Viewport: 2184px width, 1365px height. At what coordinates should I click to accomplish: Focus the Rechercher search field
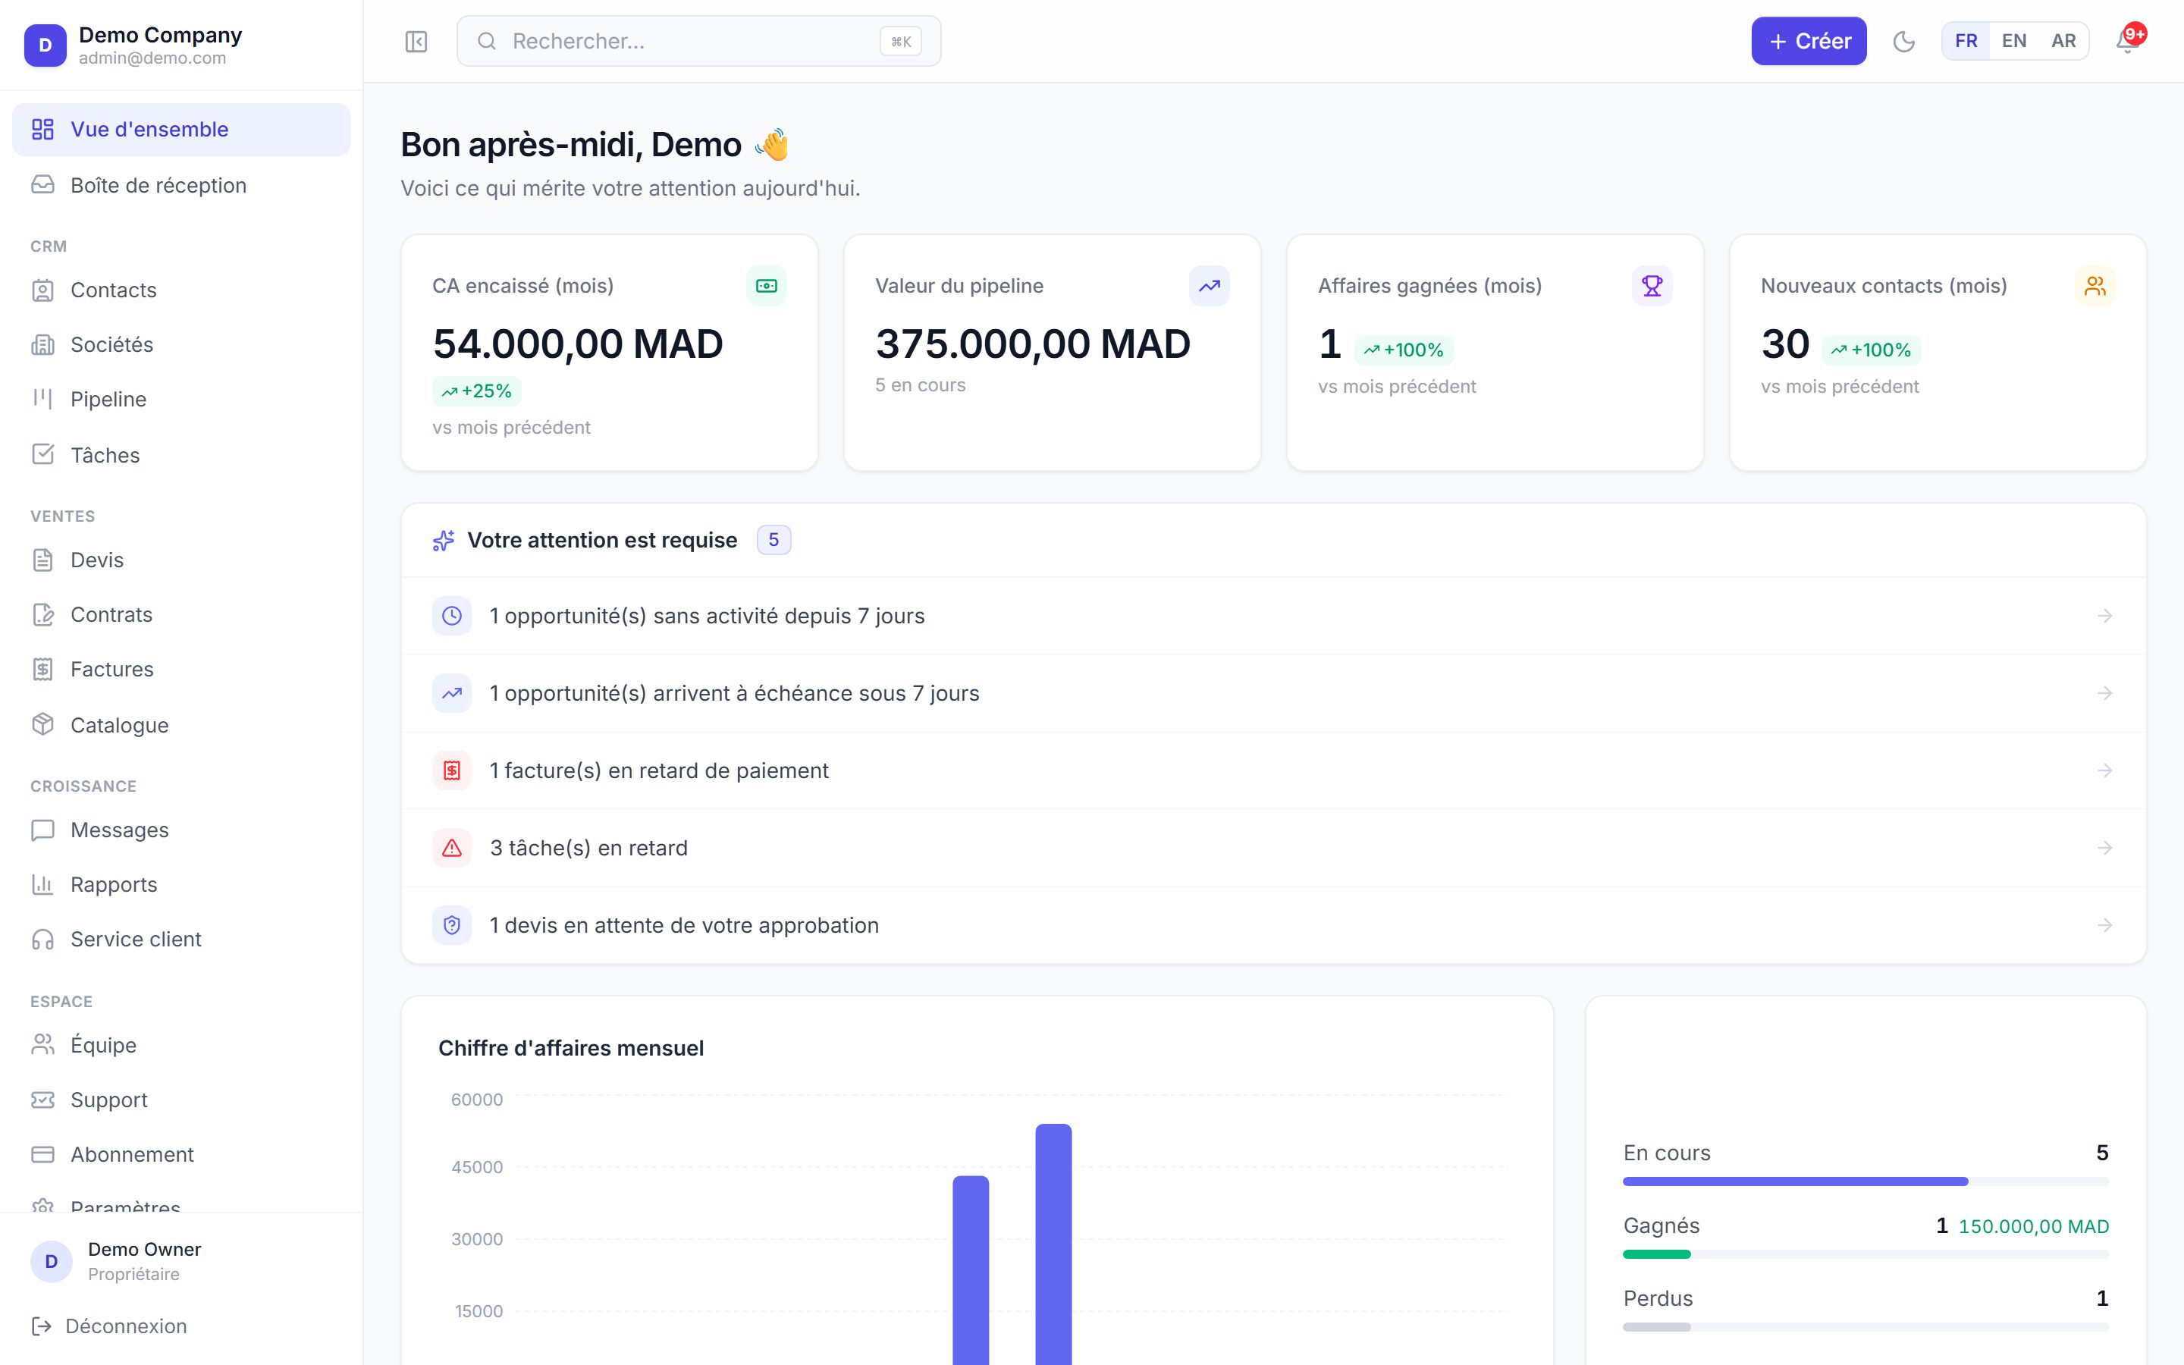pyautogui.click(x=698, y=42)
